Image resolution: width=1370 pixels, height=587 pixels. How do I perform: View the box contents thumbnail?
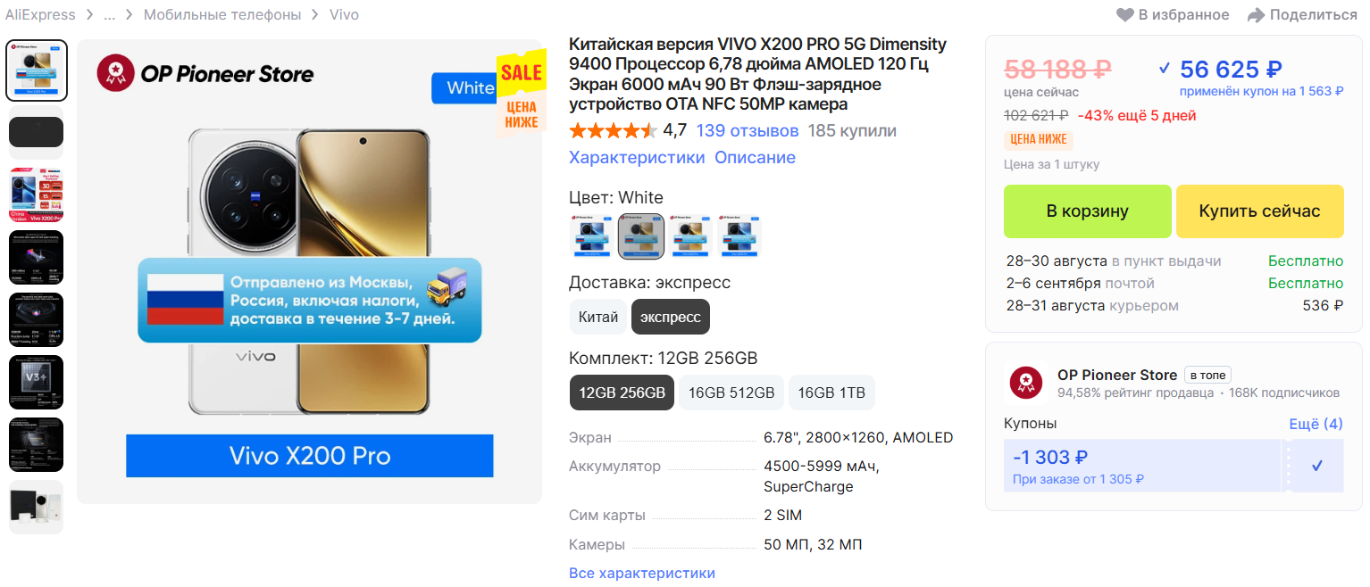[x=37, y=507]
